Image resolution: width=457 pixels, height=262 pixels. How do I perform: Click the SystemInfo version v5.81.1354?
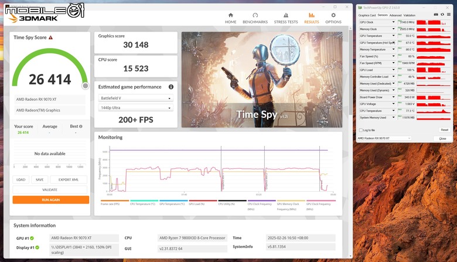(301, 247)
